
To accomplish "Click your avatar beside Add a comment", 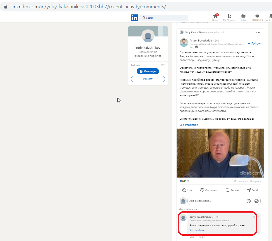I will [183, 201].
